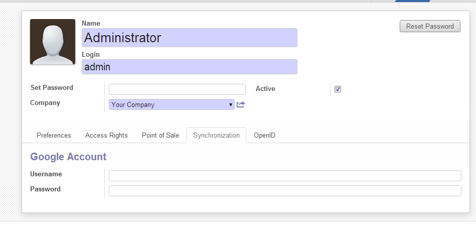Click the Set Password label text

click(x=52, y=87)
